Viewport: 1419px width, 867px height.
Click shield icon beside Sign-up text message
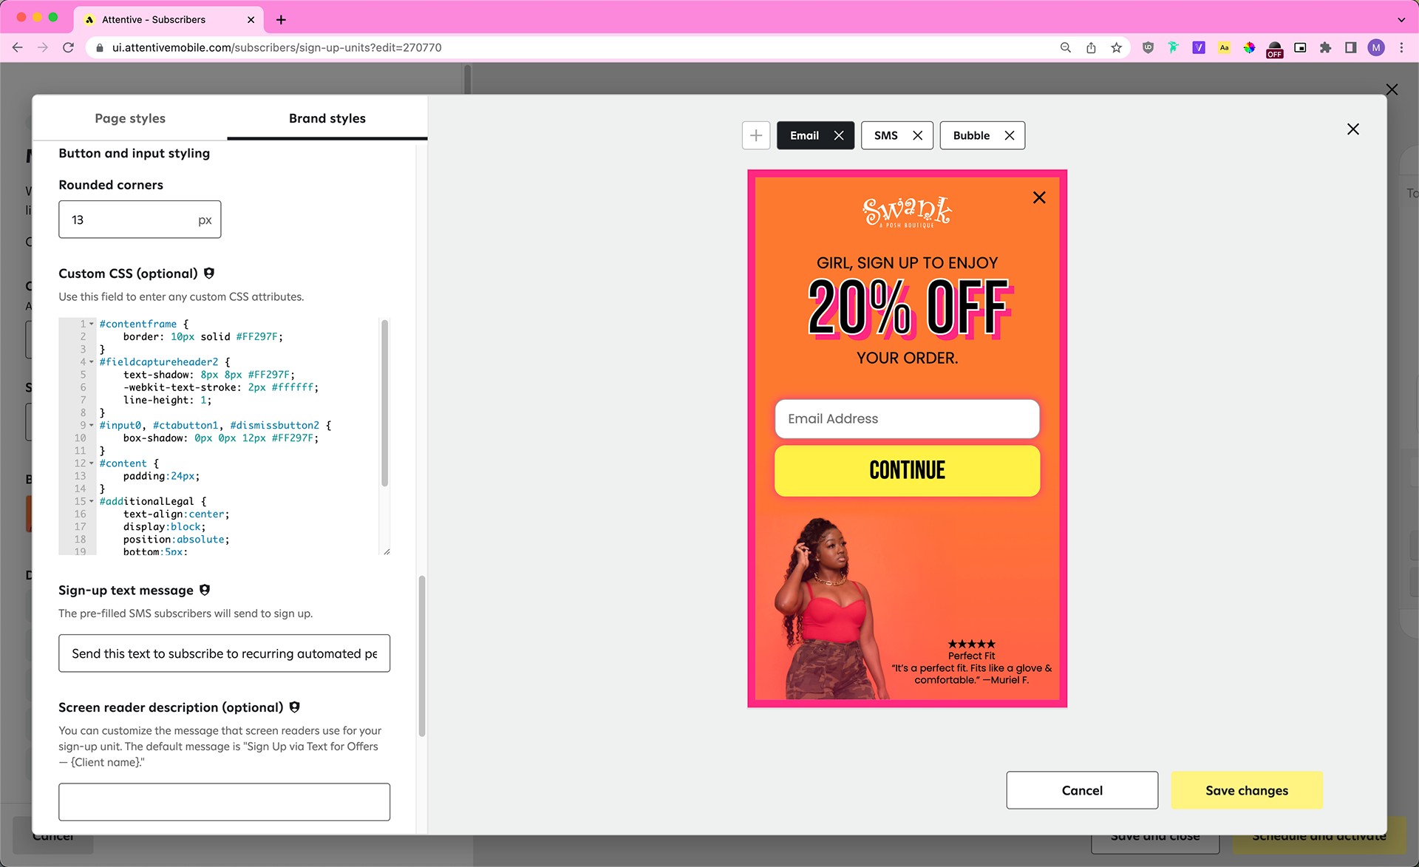point(205,590)
